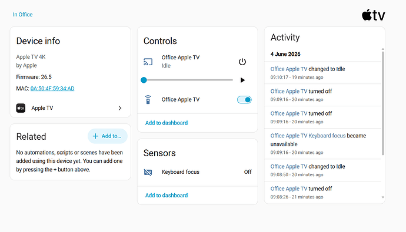Click the Firmware: 26.5 text

click(34, 77)
